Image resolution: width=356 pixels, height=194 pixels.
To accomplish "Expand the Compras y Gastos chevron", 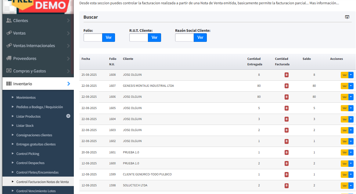I will [x=68, y=71].
